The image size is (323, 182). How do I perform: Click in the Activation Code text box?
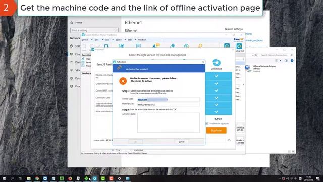tap(168, 122)
